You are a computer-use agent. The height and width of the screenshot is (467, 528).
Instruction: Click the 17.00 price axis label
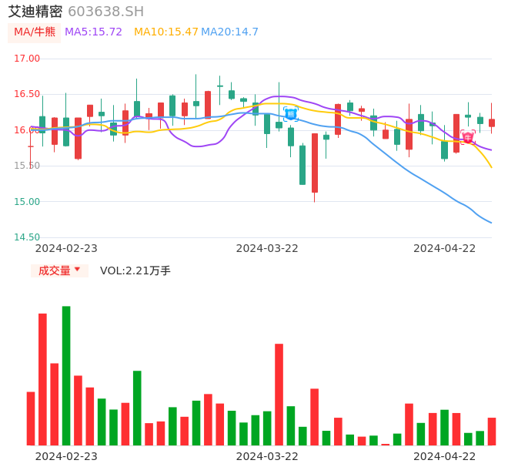[x=27, y=59]
